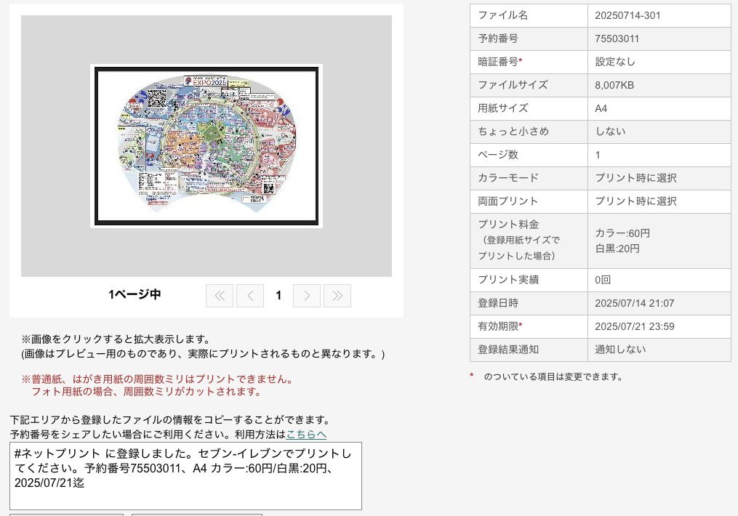Screen dimensions: 738x516
Task: Click the 設定なし PIN value
Action: pos(615,62)
